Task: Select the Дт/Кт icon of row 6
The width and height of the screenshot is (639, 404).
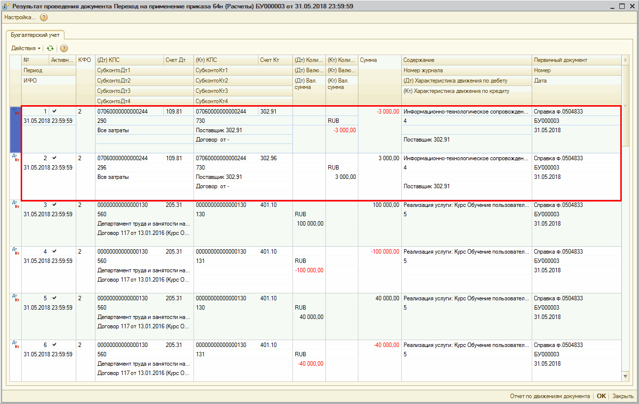Action: point(16,345)
